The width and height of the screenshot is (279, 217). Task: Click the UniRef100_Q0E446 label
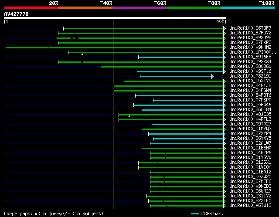click(x=250, y=105)
